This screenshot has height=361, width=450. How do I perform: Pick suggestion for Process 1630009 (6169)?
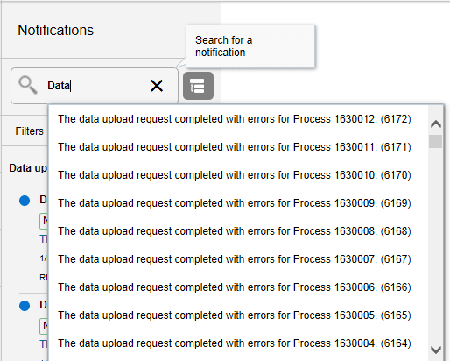pos(235,203)
